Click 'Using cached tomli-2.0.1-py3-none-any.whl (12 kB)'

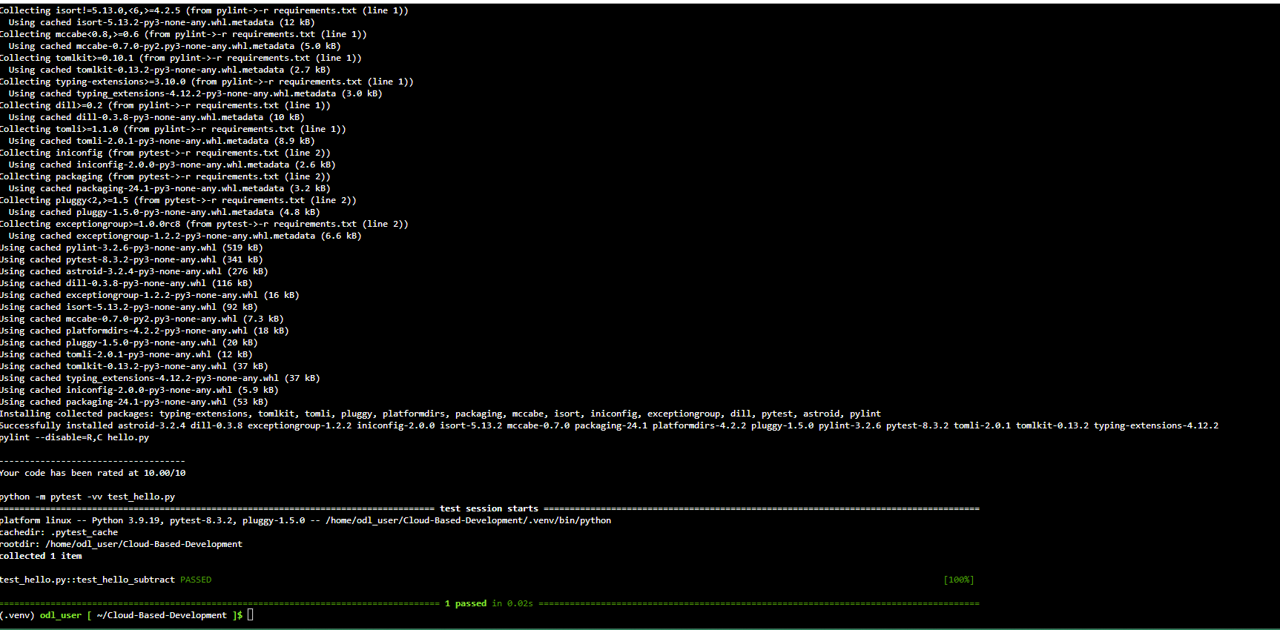click(x=126, y=354)
